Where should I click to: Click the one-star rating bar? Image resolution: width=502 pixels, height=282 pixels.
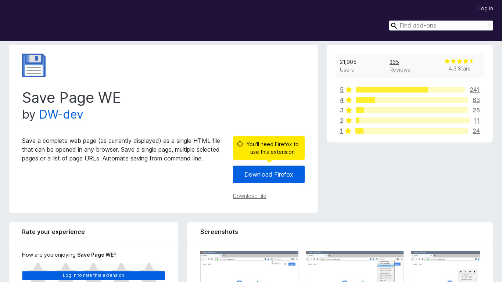tap(412, 131)
